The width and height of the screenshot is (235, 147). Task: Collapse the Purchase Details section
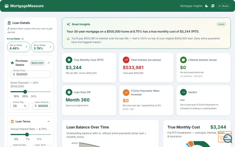point(49,63)
